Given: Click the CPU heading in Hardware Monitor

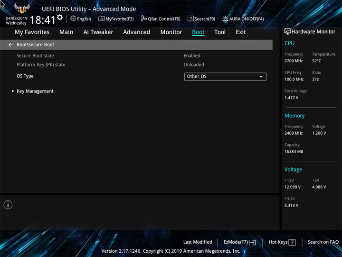Looking at the screenshot, I should (289, 43).
